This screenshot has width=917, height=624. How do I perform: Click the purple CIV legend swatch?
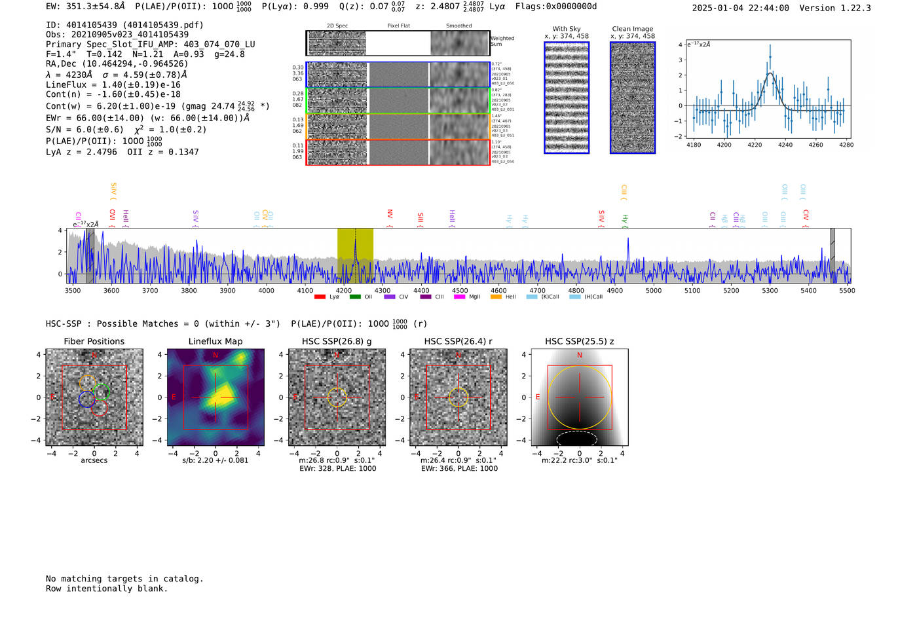(x=390, y=297)
